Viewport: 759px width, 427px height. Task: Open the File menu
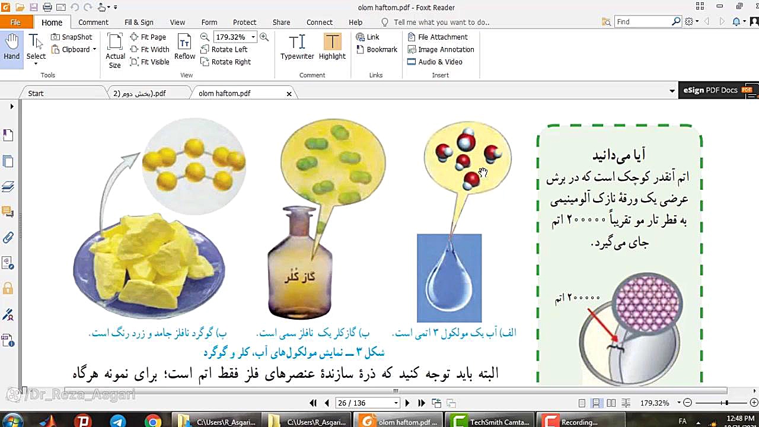pyautogui.click(x=16, y=22)
